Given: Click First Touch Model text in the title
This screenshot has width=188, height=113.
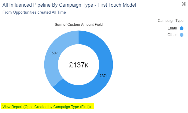Looking at the screenshot, I should [x=117, y=5].
